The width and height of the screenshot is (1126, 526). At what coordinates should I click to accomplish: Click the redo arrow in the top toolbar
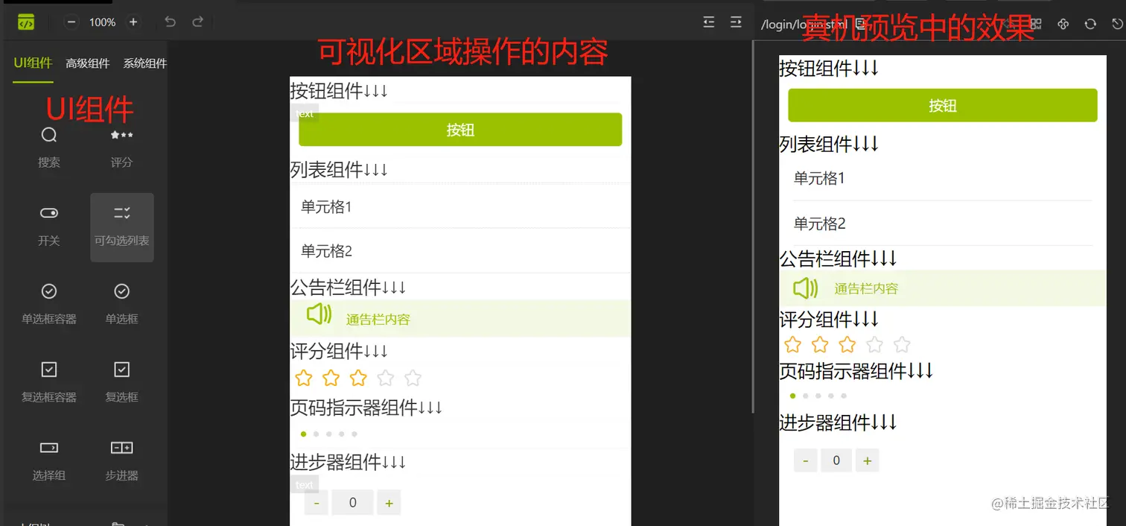(x=198, y=22)
